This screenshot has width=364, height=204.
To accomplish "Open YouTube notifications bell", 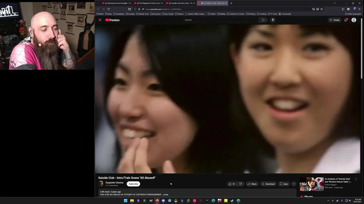I will pos(346,20).
